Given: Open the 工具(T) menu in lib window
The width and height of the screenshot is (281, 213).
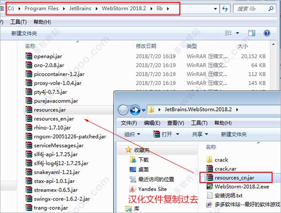Looking at the screenshot, I should coord(18,22).
